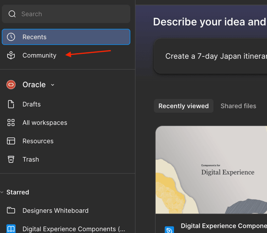This screenshot has height=233, width=267.
Task: Click the red Oracle logo icon
Action: click(11, 85)
